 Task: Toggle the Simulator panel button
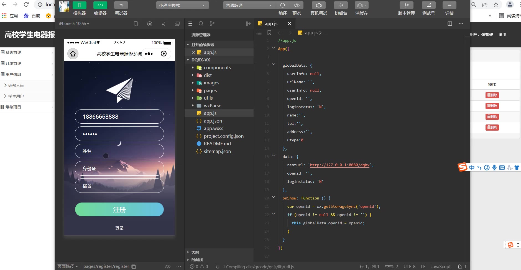(x=80, y=5)
